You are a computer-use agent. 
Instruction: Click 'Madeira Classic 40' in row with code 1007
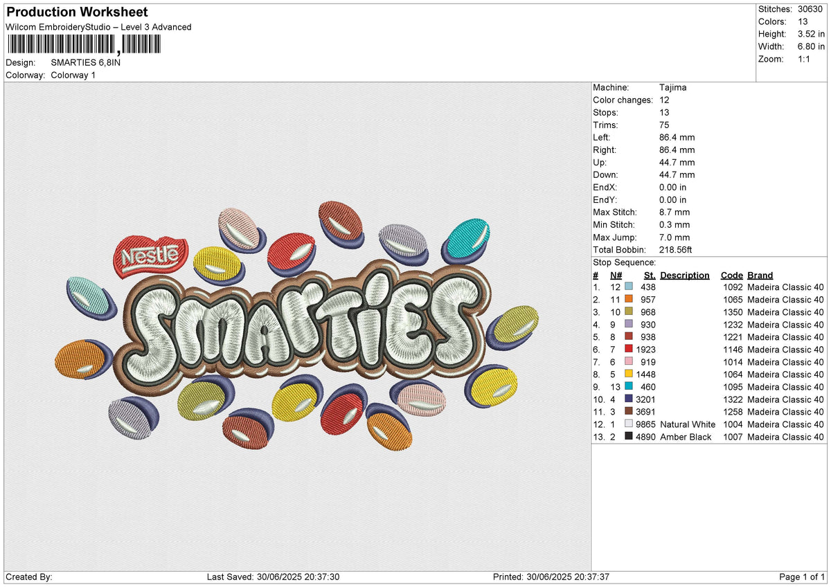click(x=786, y=437)
